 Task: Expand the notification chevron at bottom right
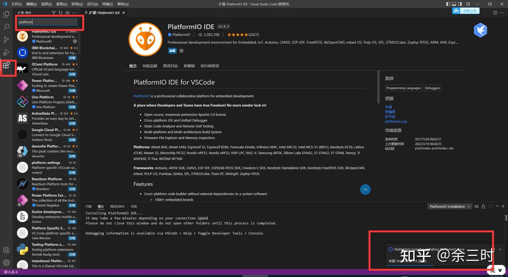coord(500,249)
